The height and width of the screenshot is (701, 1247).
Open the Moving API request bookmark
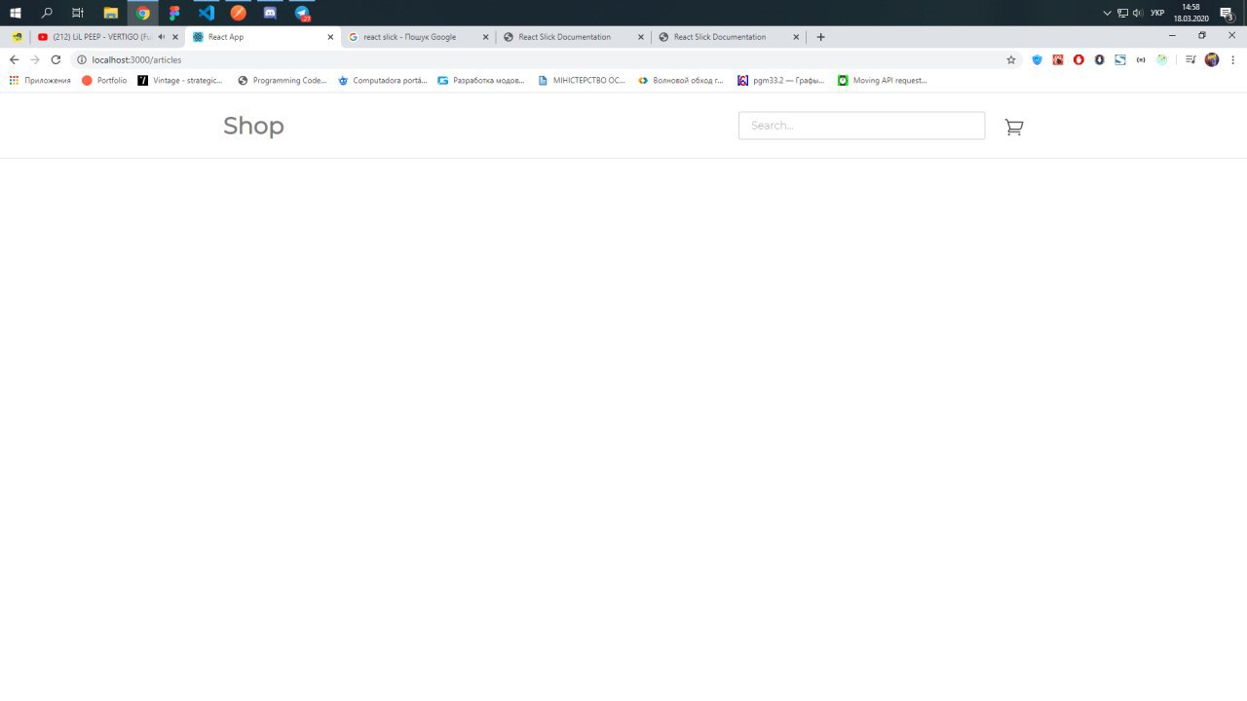pyautogui.click(x=883, y=81)
